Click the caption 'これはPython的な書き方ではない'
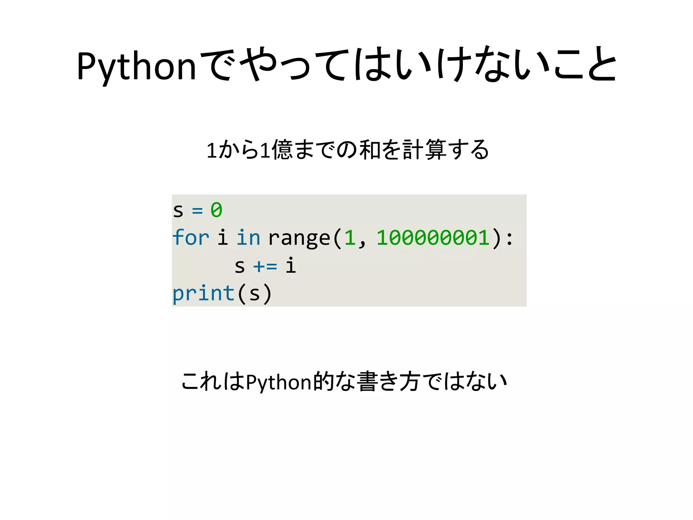 pyautogui.click(x=344, y=382)
